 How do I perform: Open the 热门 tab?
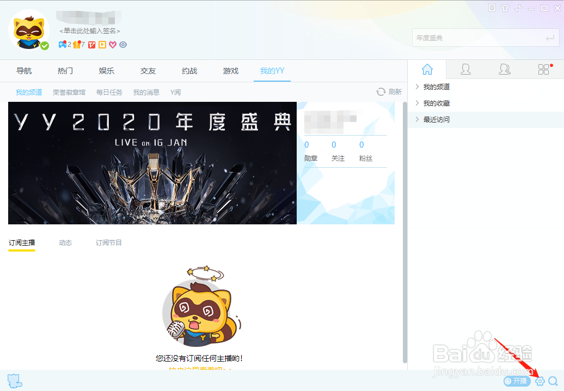pos(65,71)
